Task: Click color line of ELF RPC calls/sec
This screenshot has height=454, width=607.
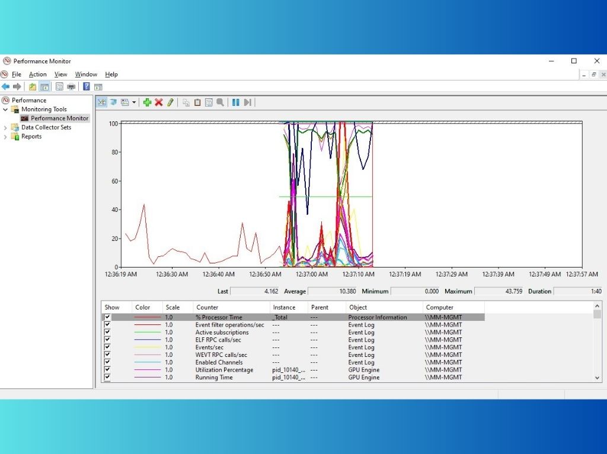Action: point(148,340)
